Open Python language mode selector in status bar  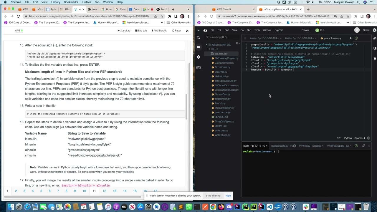[x=348, y=138]
